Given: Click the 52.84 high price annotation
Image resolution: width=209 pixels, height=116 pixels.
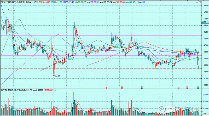Looking at the screenshot, I should (13, 10).
